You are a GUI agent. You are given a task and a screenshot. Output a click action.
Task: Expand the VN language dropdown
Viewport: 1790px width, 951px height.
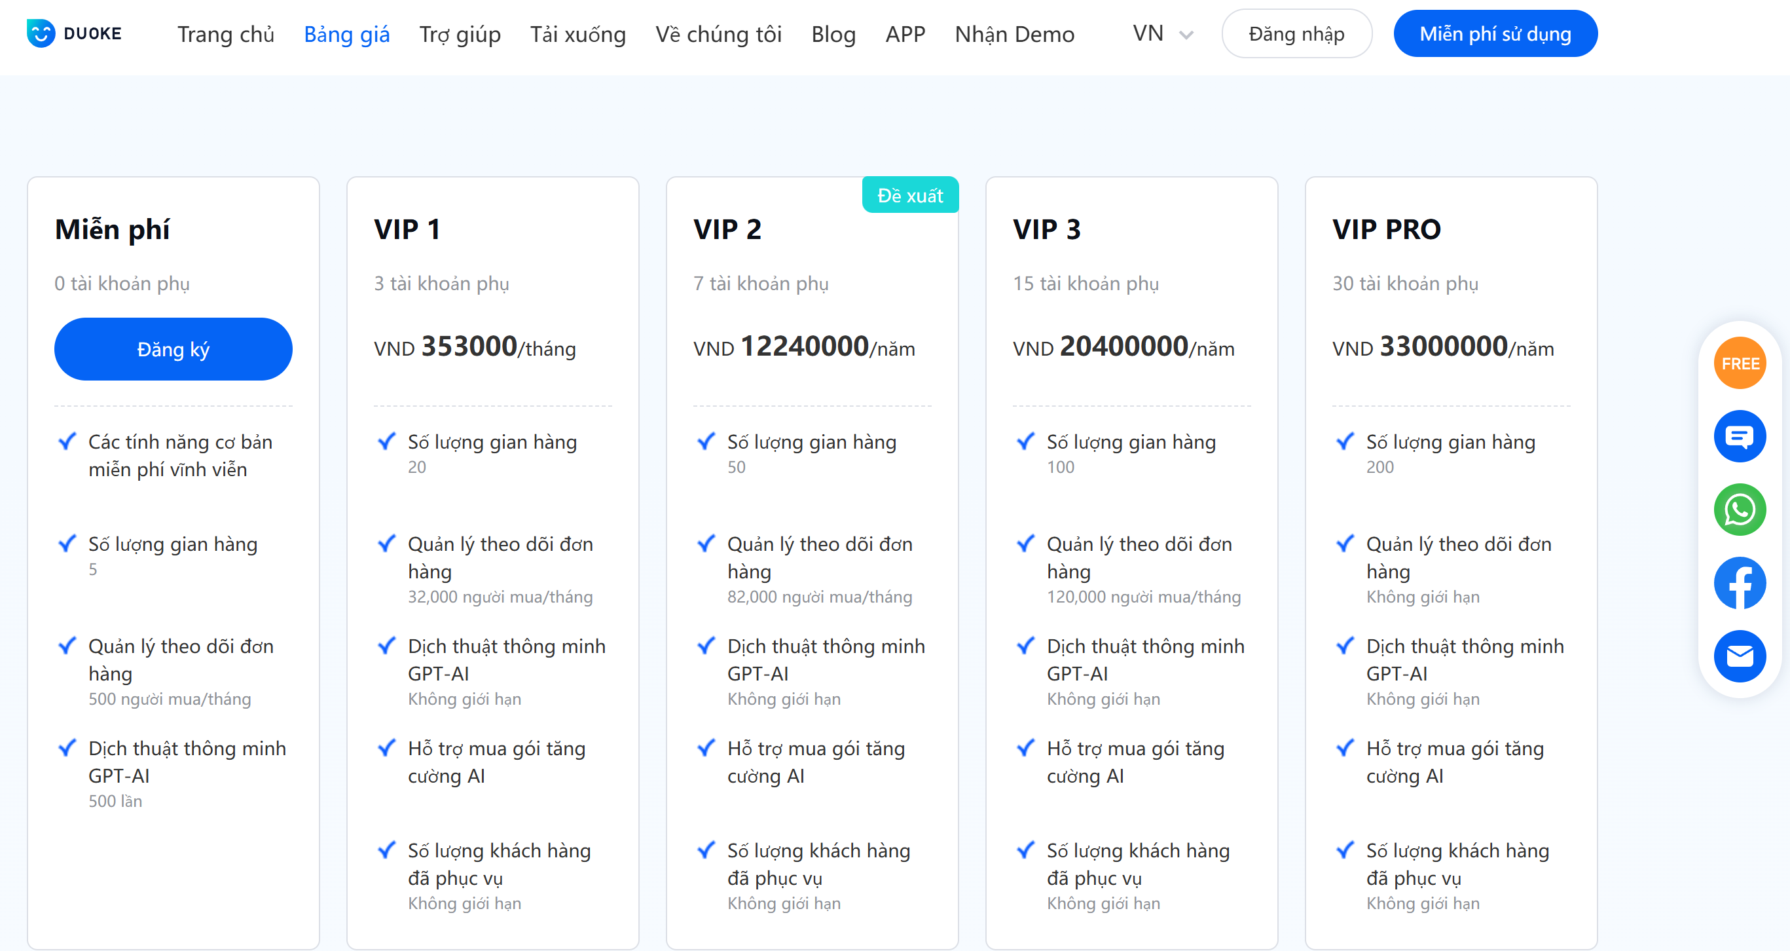click(x=1148, y=33)
